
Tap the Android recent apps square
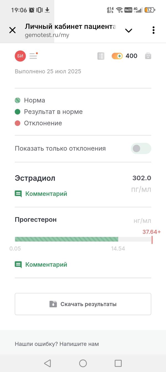[118, 363]
